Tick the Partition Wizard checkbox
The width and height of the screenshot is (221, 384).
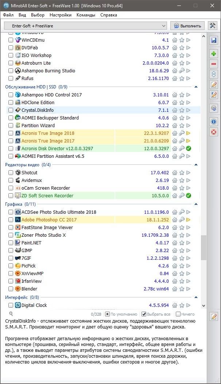pyautogui.click(x=11, y=125)
